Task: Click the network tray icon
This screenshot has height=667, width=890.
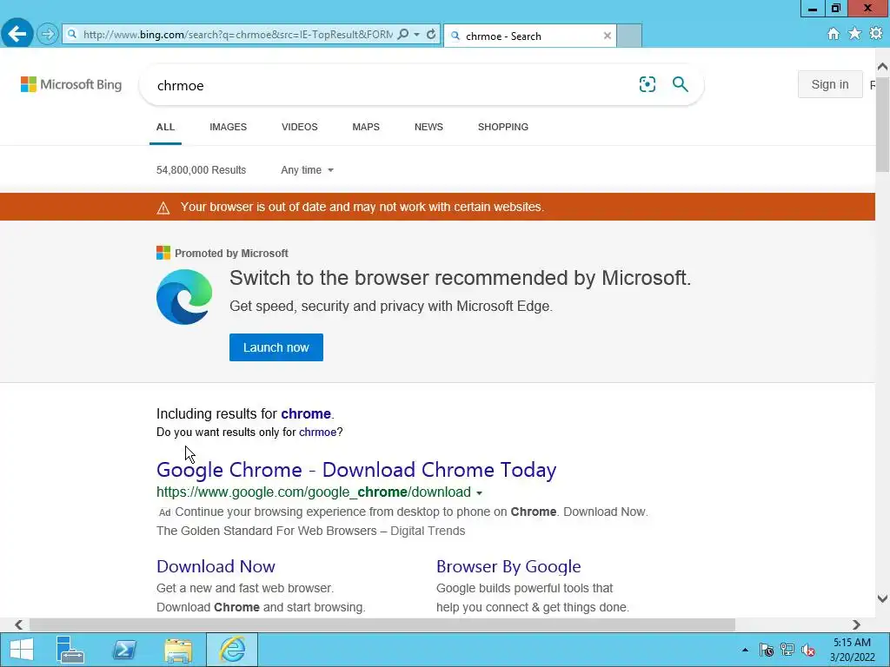Action: pos(787,650)
